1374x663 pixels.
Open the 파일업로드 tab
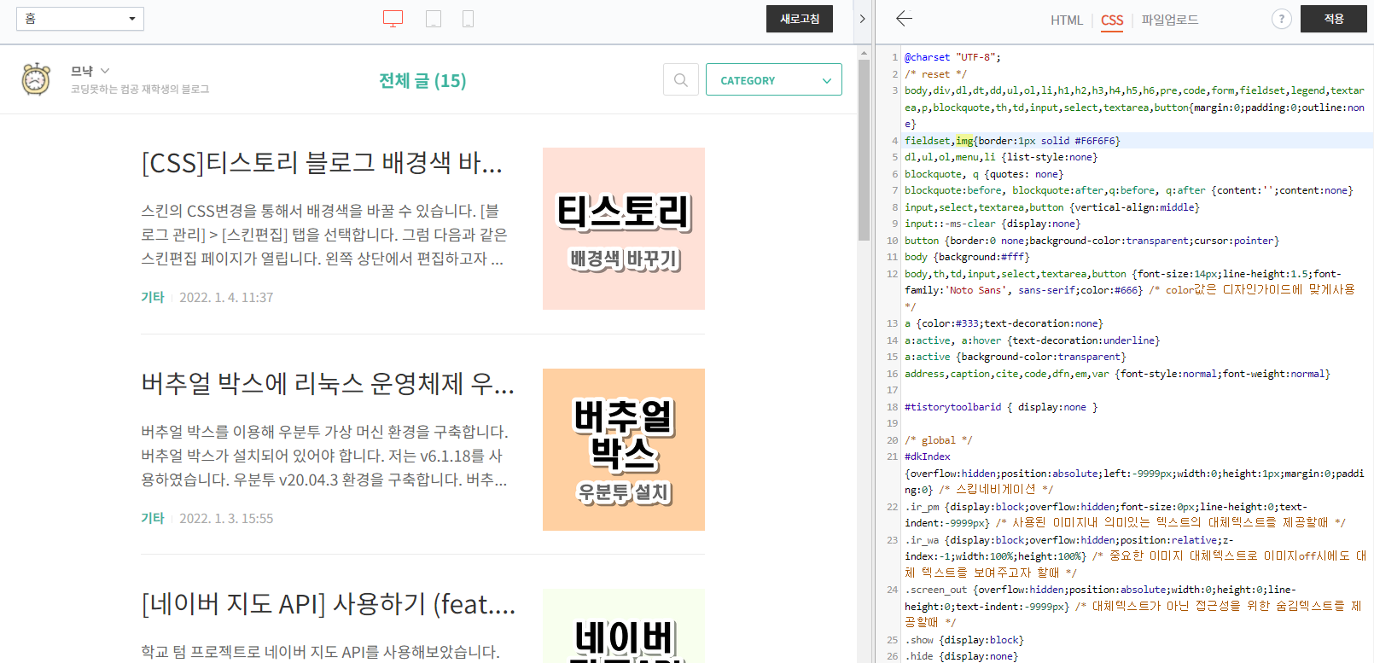pos(1170,20)
